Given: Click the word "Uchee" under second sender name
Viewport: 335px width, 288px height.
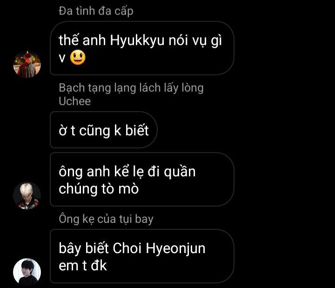Looking at the screenshot, I should [x=74, y=101].
